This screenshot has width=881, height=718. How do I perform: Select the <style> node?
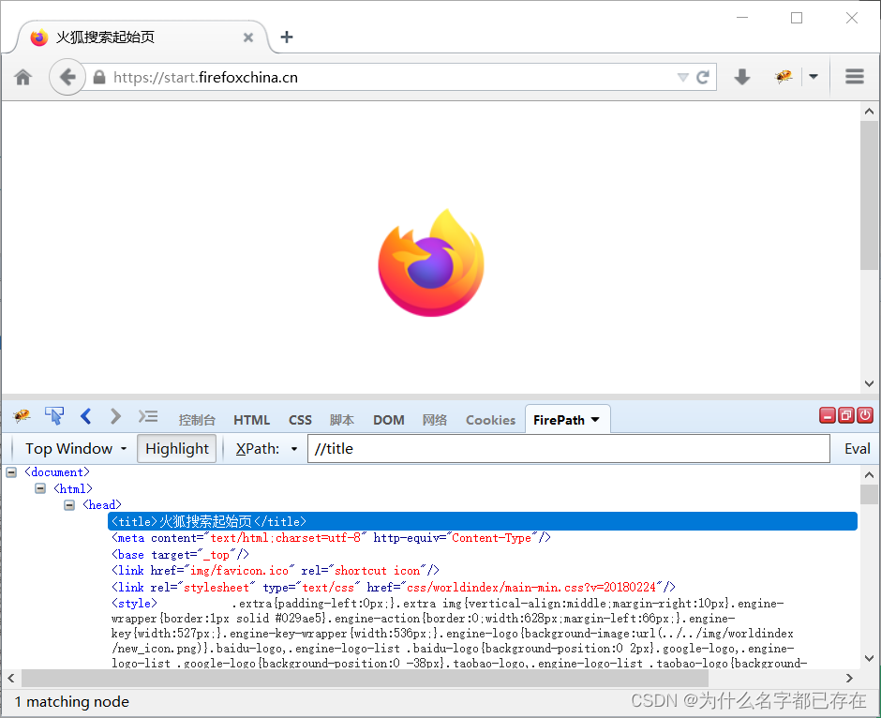point(134,603)
